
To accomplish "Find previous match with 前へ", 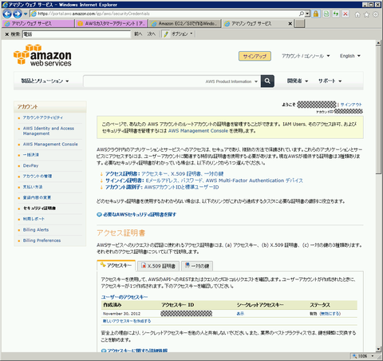I will (138, 34).
